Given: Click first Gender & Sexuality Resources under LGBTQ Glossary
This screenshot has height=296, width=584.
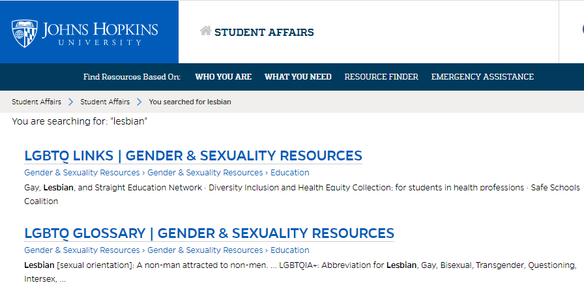Looking at the screenshot, I should pos(82,250).
